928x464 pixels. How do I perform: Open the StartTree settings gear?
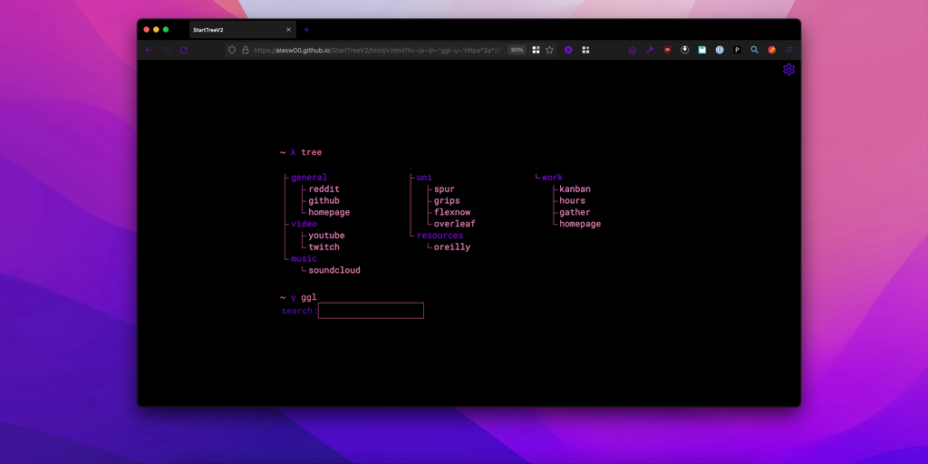click(x=788, y=70)
